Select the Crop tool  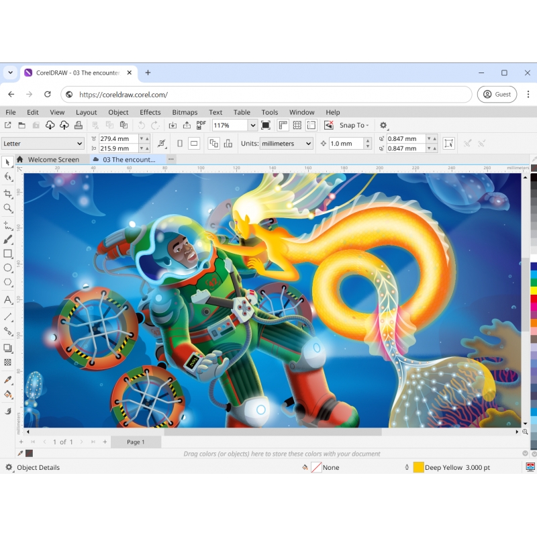click(x=7, y=194)
